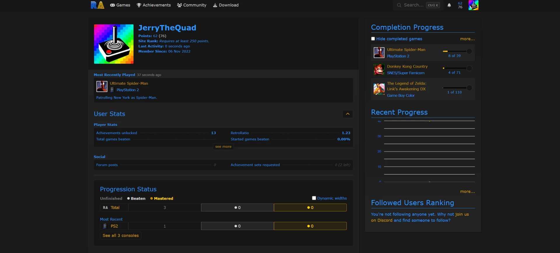Open the notifications bell icon
This screenshot has height=253, width=560.
449,5
